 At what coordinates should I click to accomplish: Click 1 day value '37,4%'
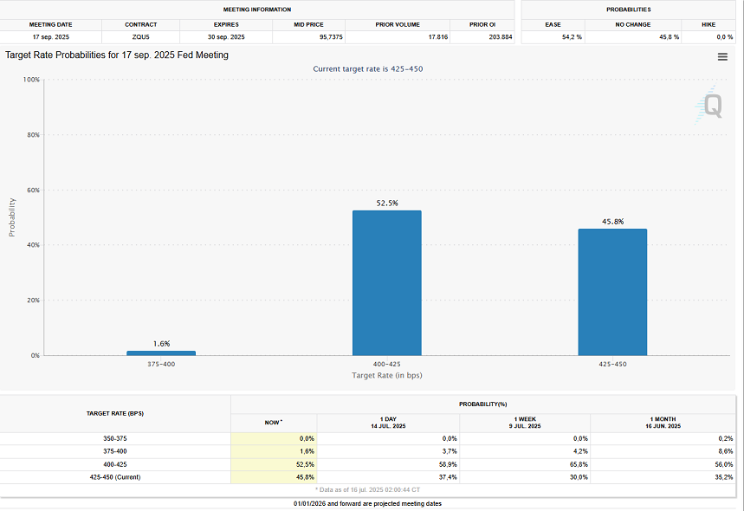(x=448, y=477)
